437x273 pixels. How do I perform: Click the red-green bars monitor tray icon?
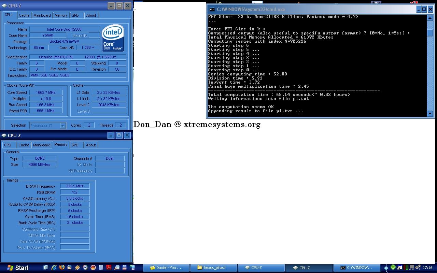(x=406, y=267)
